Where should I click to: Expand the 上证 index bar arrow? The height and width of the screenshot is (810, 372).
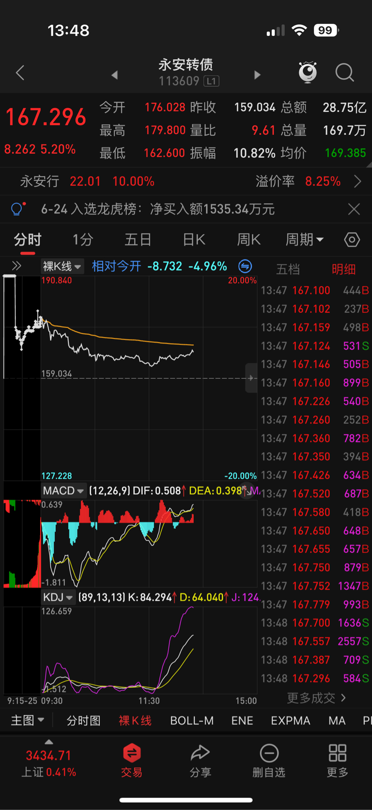pyautogui.click(x=48, y=742)
